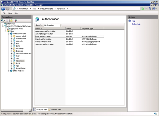This screenshot has height=116, width=159.
Task: Sort by the Response Type column header
Action: tap(92, 28)
